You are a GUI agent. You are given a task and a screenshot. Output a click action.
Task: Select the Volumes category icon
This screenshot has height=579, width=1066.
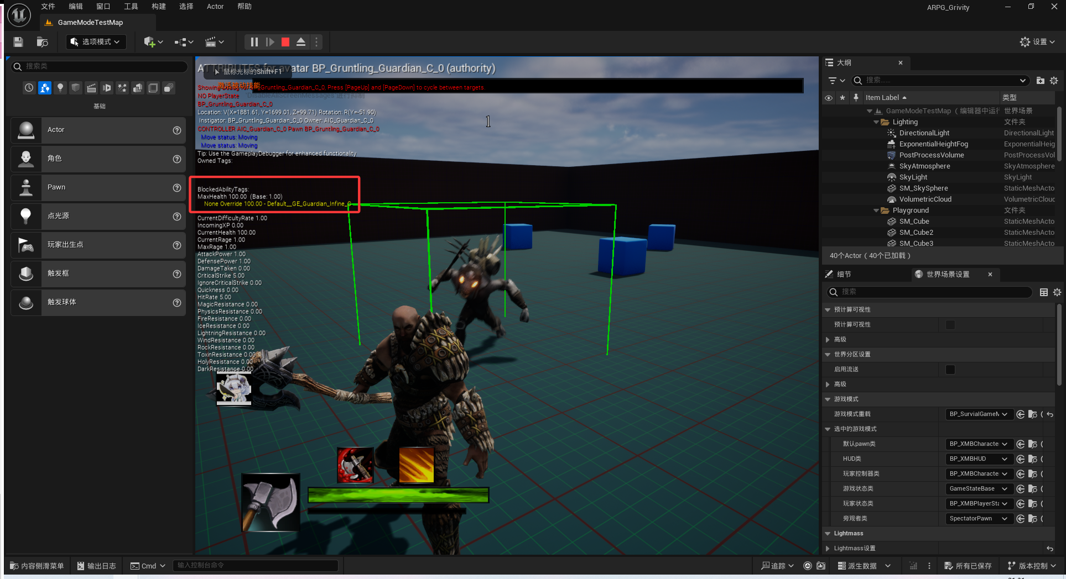click(153, 88)
